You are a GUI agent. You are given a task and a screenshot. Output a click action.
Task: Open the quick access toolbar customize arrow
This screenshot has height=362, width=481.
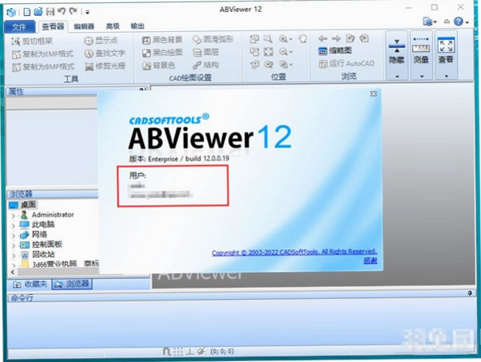click(87, 13)
